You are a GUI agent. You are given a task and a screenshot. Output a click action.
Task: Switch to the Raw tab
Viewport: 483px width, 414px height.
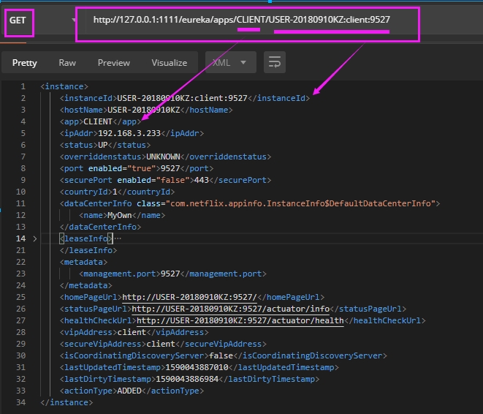[x=67, y=63]
